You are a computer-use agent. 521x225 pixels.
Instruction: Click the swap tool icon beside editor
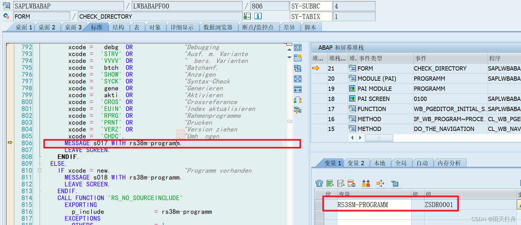(298, 68)
